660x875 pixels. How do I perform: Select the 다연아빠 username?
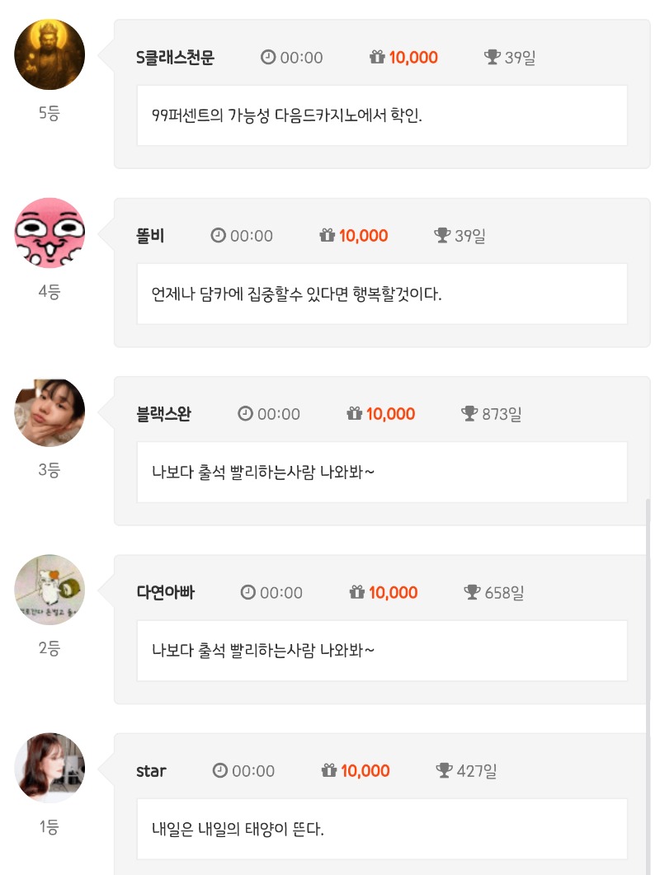(x=165, y=592)
